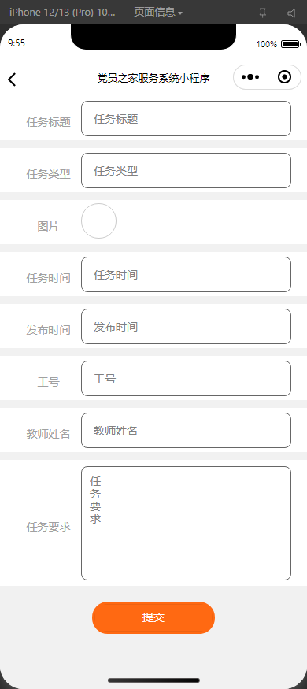Click the pin icon in simulator bar

[x=263, y=13]
